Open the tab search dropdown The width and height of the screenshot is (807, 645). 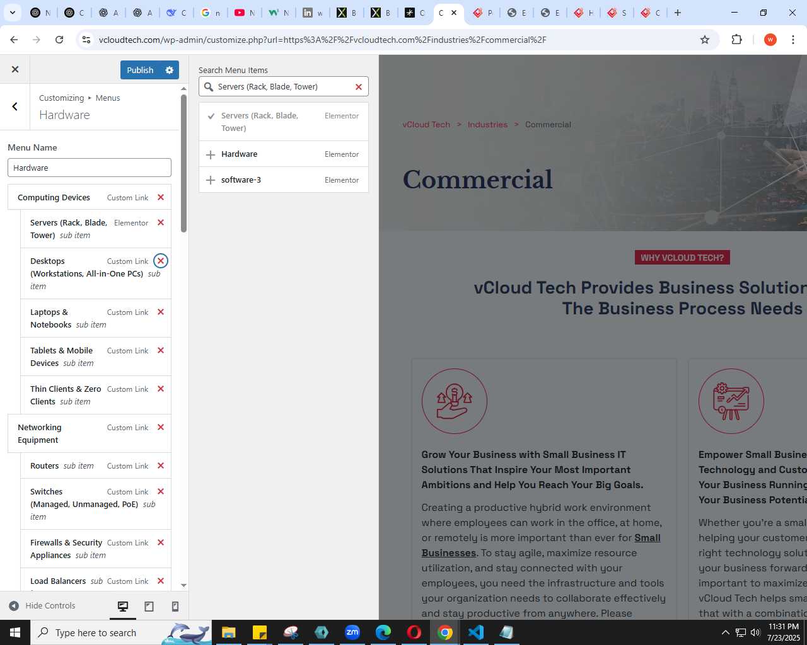(13, 13)
